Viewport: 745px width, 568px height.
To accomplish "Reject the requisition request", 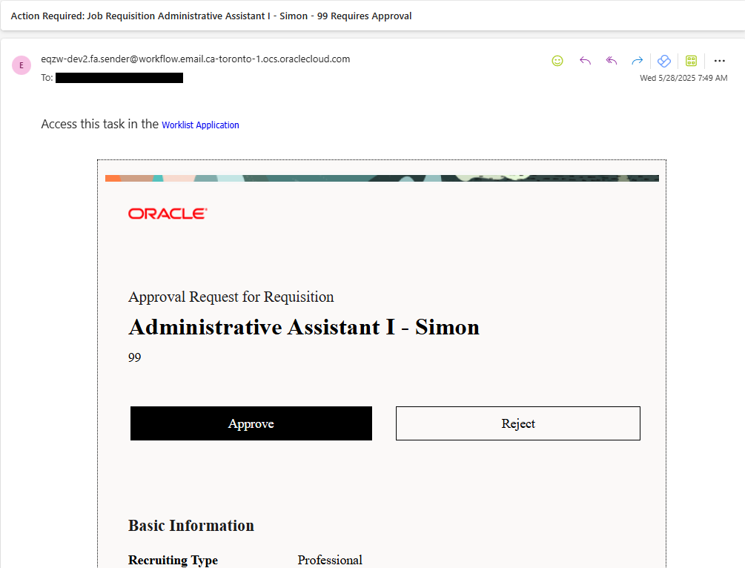I will 517,423.
